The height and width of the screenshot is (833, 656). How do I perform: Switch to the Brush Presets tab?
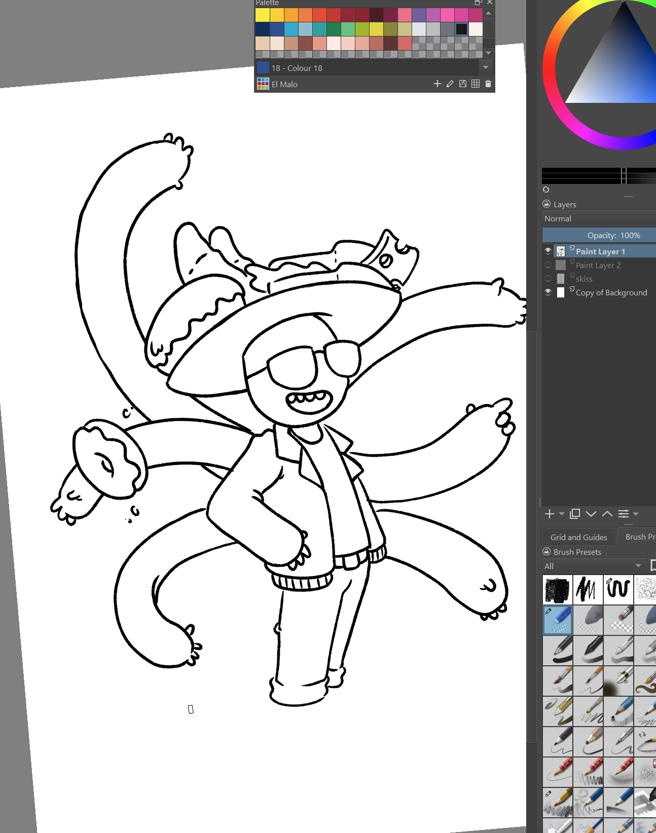(640, 537)
